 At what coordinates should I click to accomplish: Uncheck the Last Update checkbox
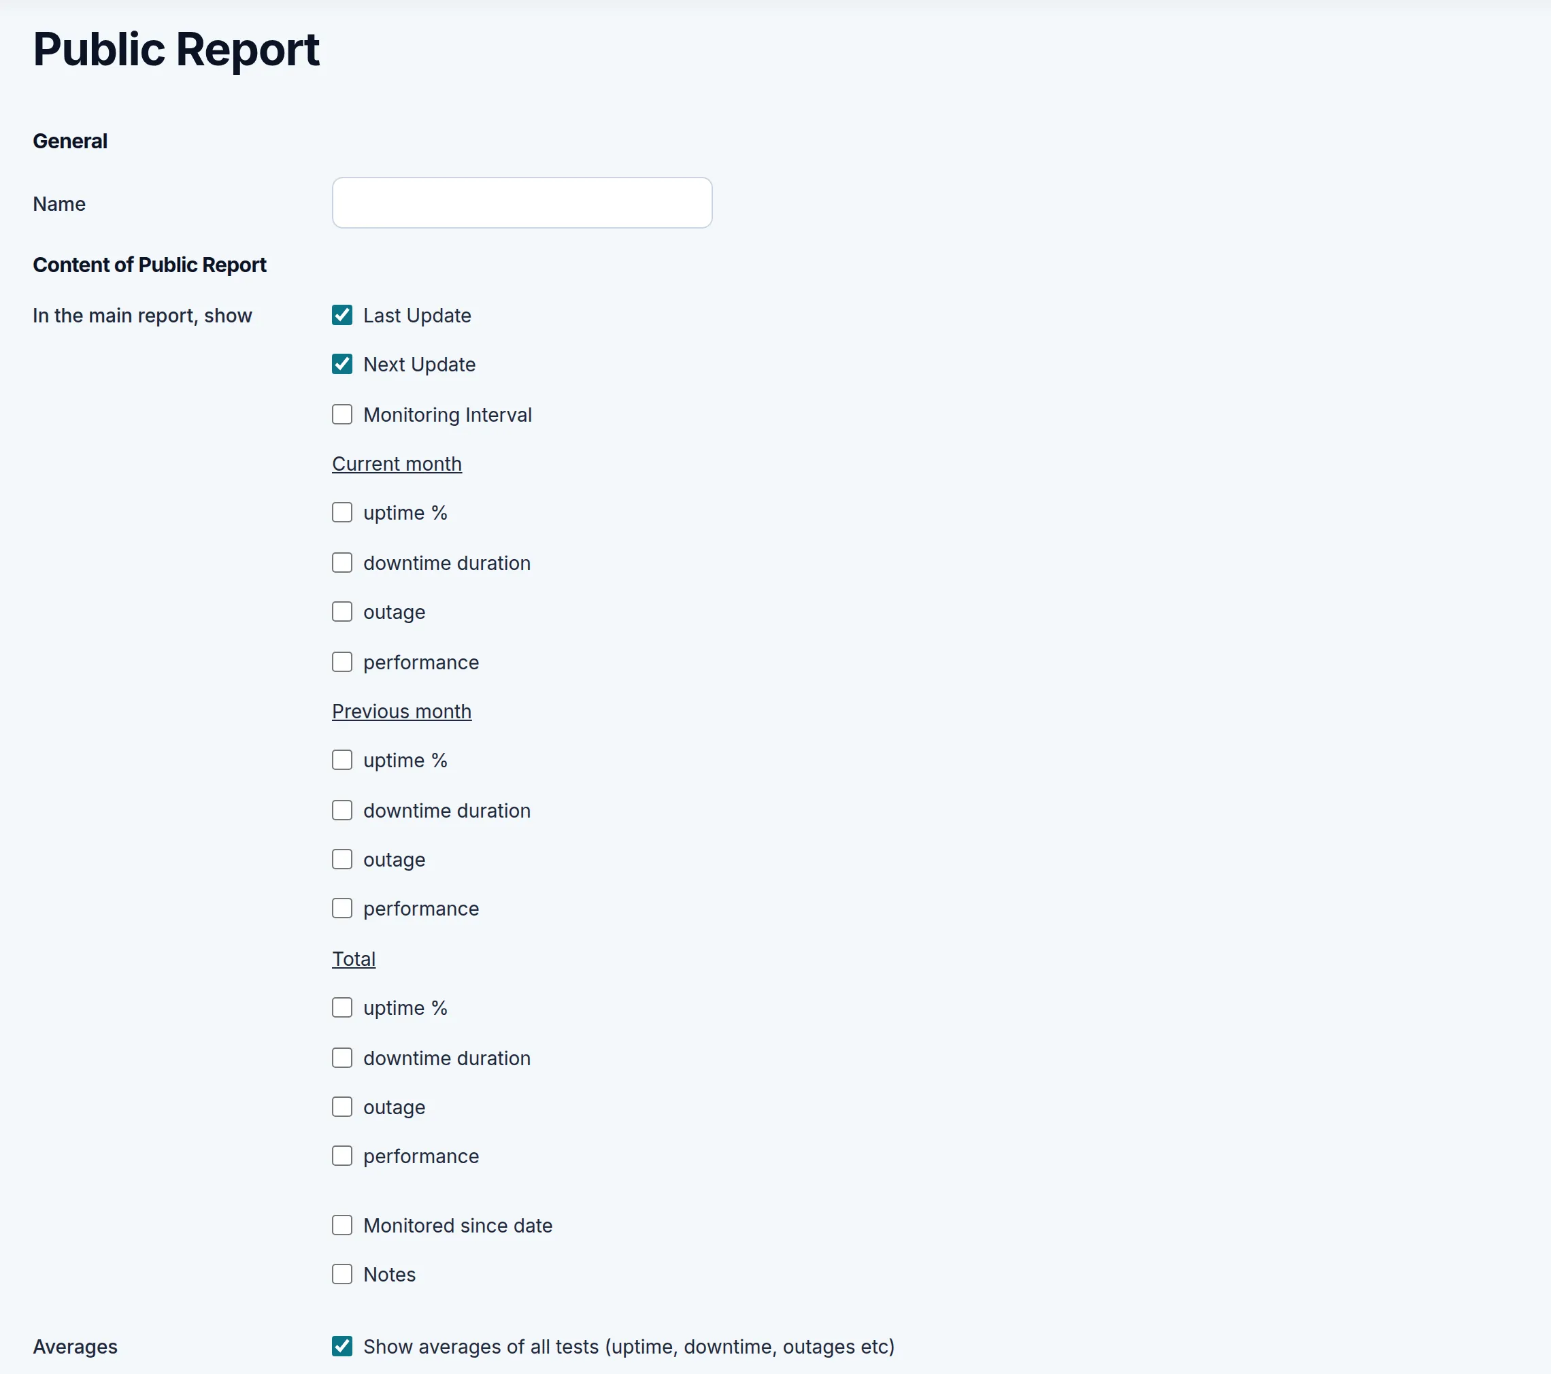click(342, 315)
